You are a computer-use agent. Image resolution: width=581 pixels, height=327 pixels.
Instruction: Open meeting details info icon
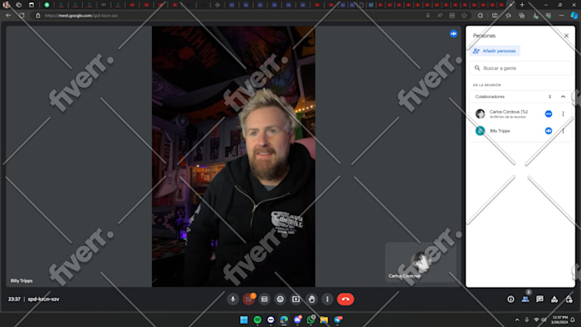(x=511, y=299)
